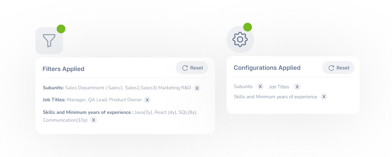This screenshot has width=392, height=157.
Task: Open the gear configurations icon button
Action: (x=240, y=40)
